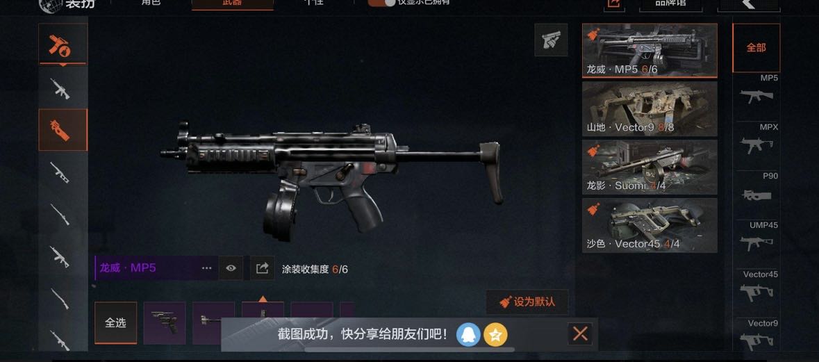
Task: Click share icon next to 龙威·MP5
Action: coord(262,268)
